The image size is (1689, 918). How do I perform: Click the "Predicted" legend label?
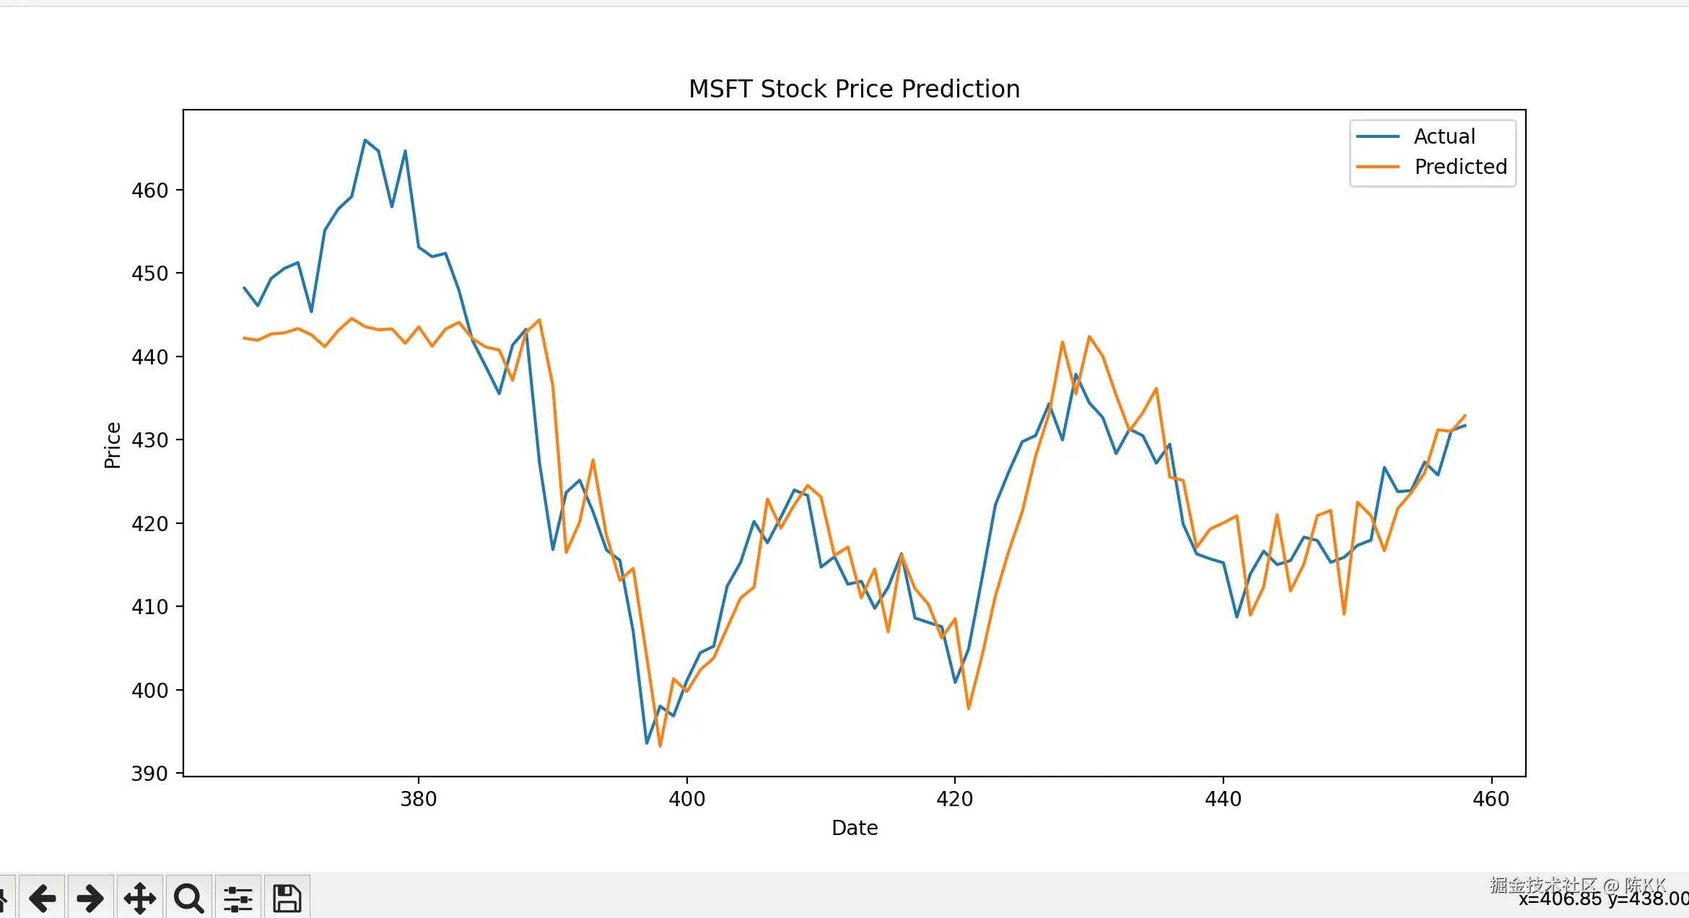(x=1460, y=167)
